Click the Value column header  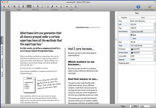[143, 18]
